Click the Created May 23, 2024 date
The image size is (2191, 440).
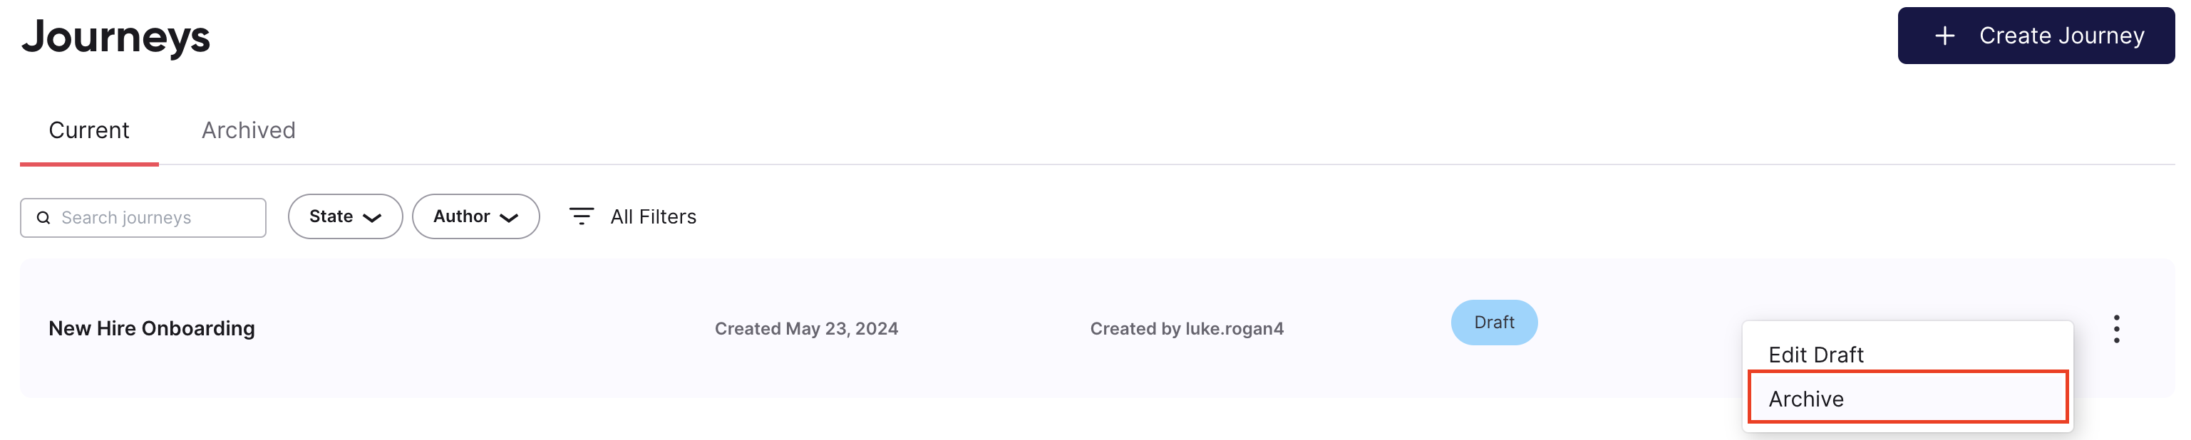pos(806,329)
